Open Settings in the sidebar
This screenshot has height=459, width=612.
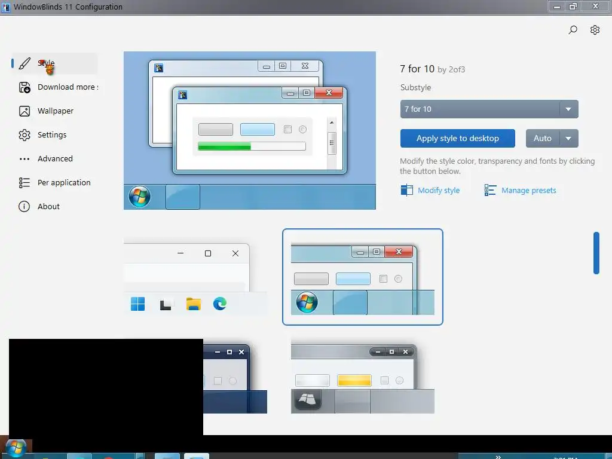(54, 134)
